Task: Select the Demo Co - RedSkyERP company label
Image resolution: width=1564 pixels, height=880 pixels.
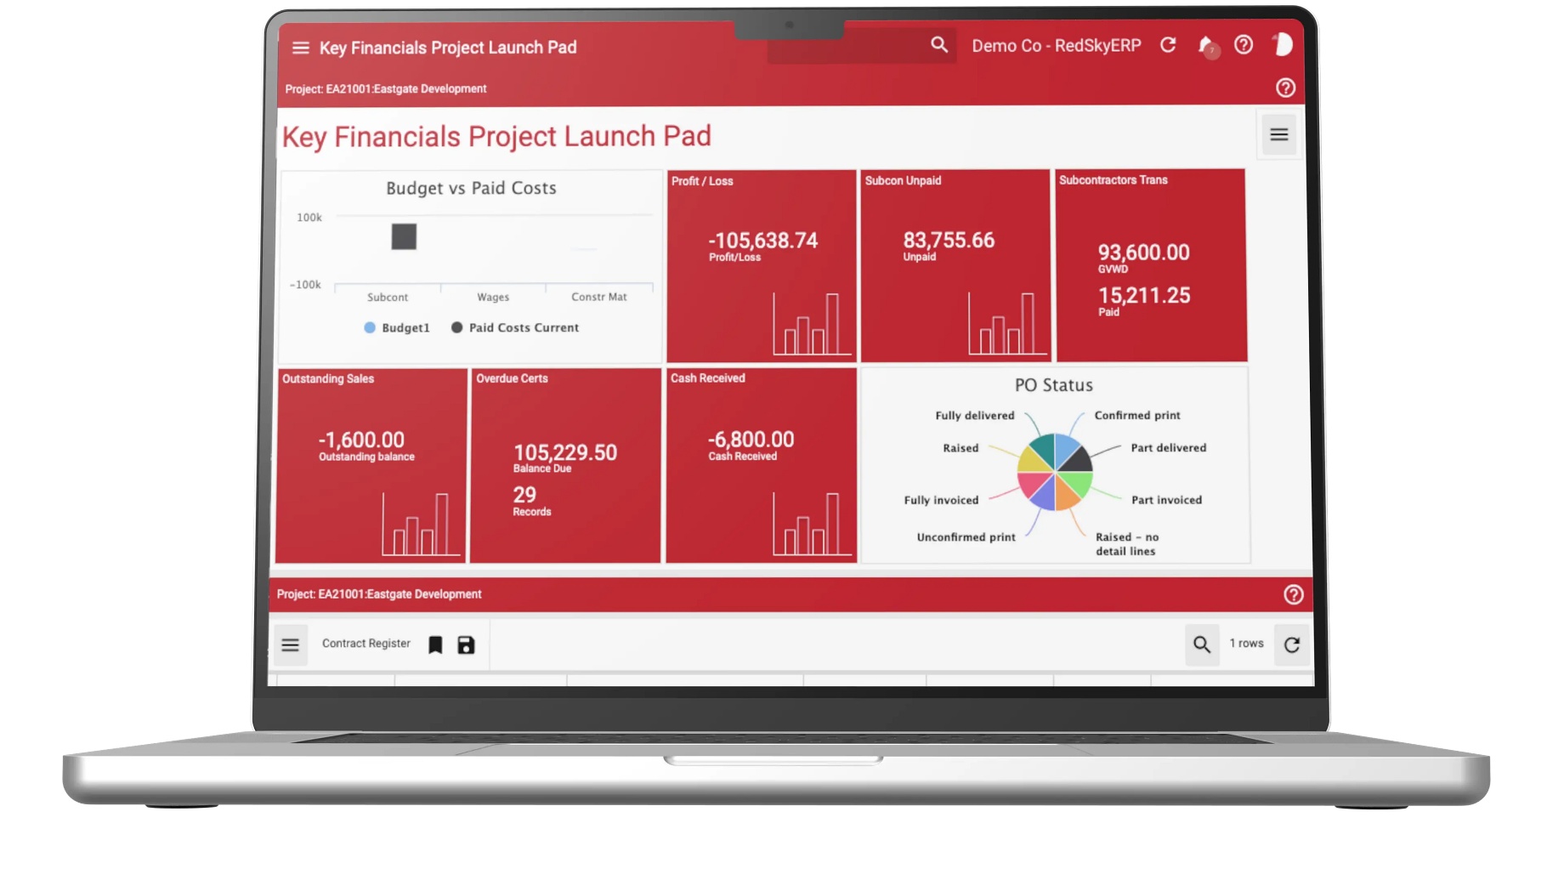Action: (x=1057, y=45)
